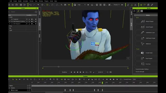
Task: Undo the last action
Action: tap(30, 5)
